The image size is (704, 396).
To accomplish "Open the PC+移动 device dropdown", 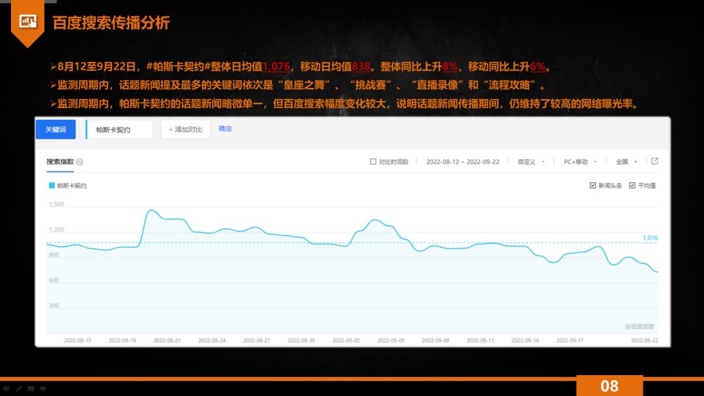I will [580, 162].
